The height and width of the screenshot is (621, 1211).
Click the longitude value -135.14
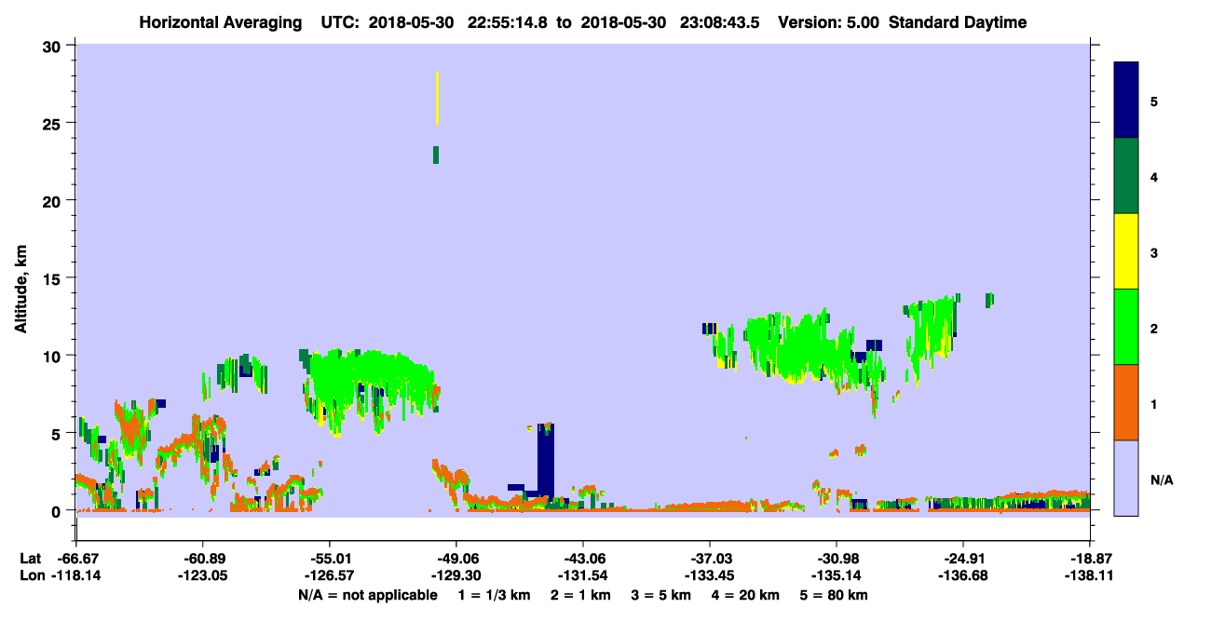pos(837,575)
